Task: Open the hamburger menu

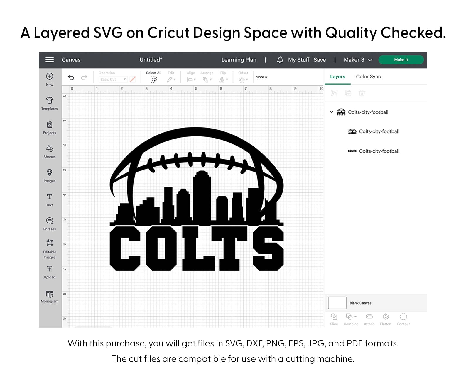Action: (x=50, y=60)
